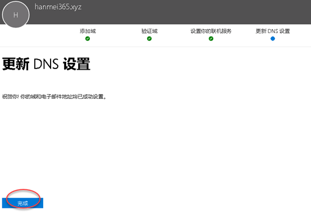Select the 设置你的联机服务 step label
The height and width of the screenshot is (214, 311).
point(211,31)
